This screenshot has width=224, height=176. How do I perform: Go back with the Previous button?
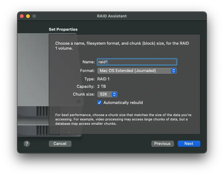point(162,143)
